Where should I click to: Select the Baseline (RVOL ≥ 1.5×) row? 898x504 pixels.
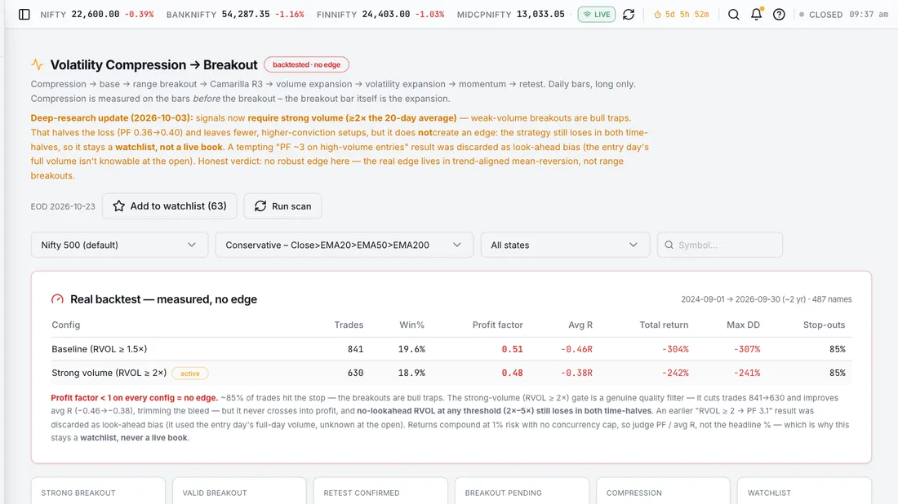pos(451,349)
